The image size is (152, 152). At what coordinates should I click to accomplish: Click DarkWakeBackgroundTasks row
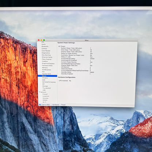76,64
